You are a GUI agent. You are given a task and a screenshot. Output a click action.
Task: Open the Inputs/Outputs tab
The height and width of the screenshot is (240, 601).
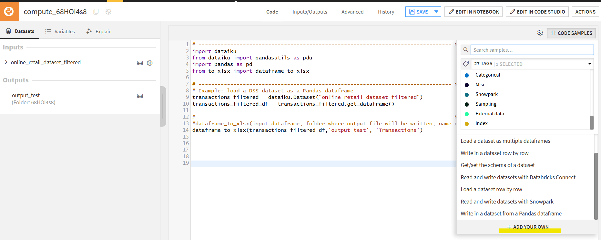pyautogui.click(x=310, y=12)
